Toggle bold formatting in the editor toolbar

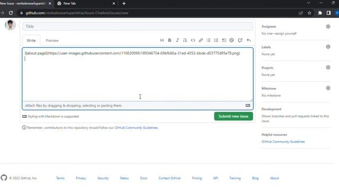pyautogui.click(x=169, y=40)
